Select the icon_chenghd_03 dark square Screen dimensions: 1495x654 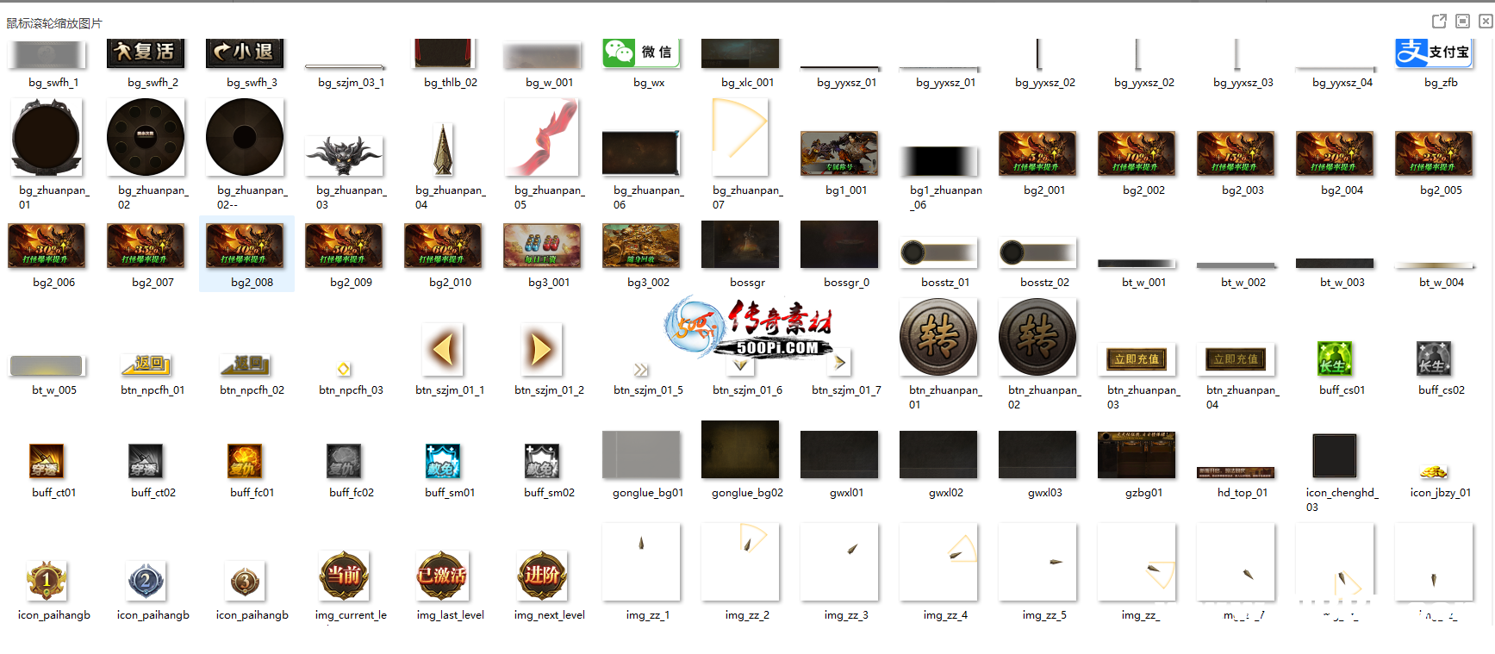[x=1335, y=456]
